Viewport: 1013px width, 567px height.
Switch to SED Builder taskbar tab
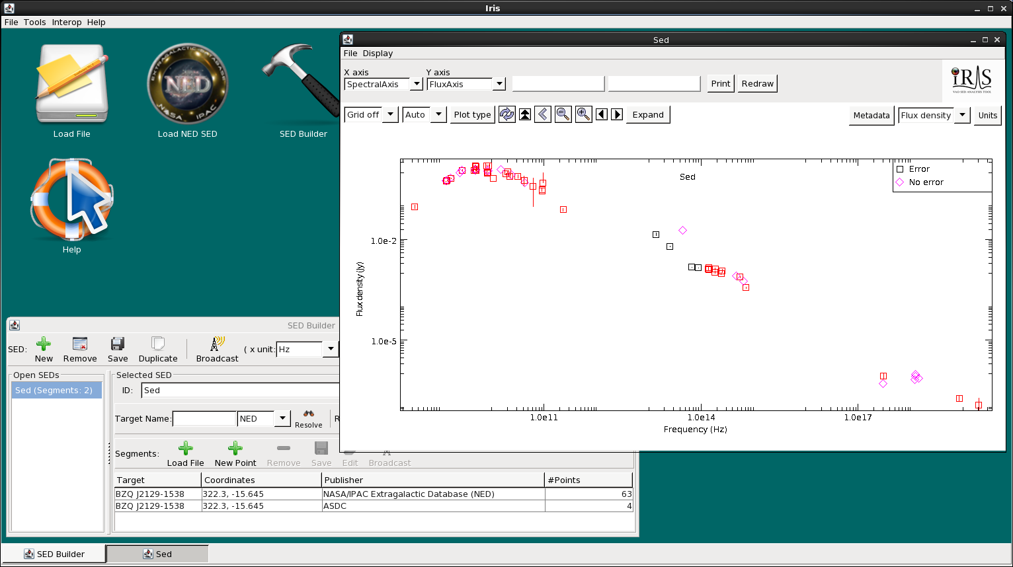click(53, 554)
